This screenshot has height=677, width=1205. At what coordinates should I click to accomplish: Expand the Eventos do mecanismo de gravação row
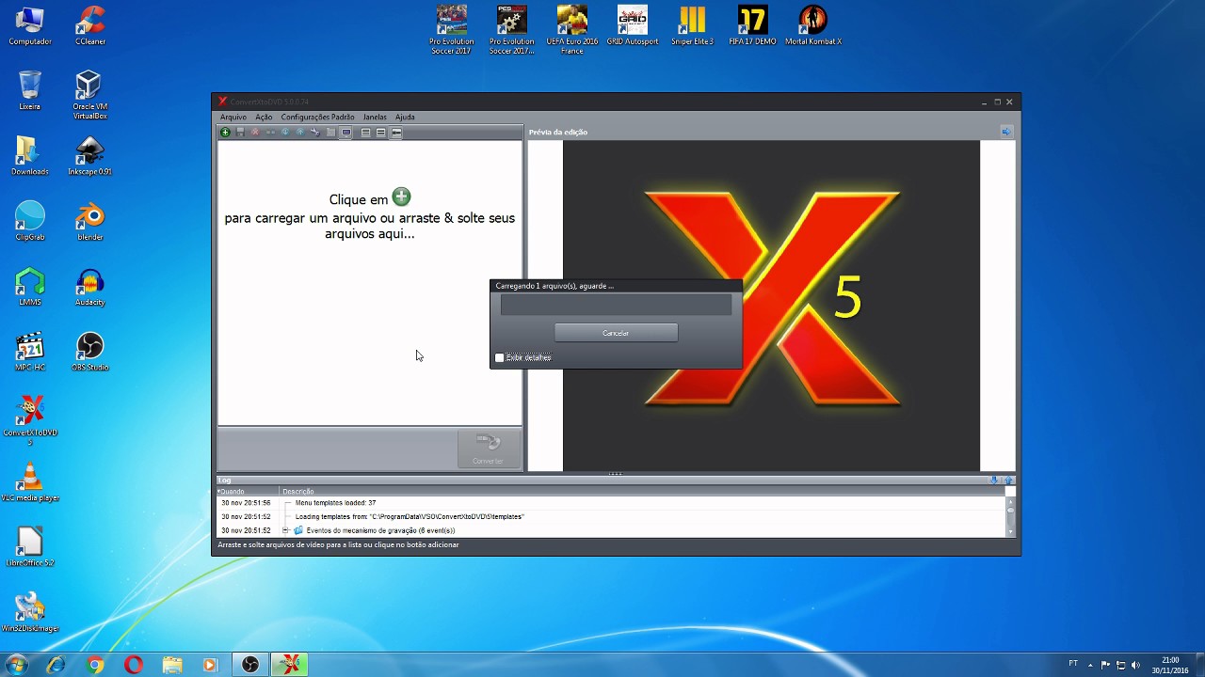pyautogui.click(x=285, y=530)
